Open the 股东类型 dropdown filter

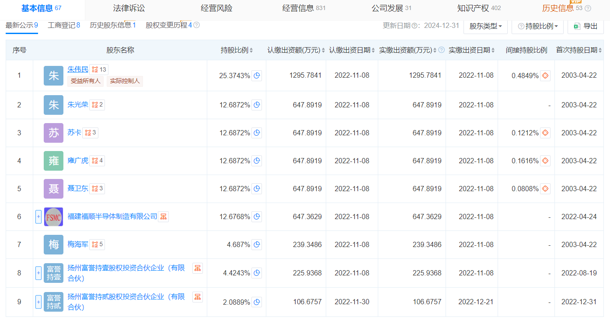(x=485, y=26)
